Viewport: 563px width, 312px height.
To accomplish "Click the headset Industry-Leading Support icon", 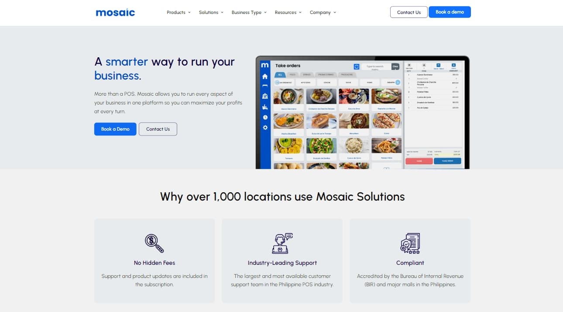I will (x=282, y=243).
